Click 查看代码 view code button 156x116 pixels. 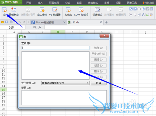tap(121, 12)
